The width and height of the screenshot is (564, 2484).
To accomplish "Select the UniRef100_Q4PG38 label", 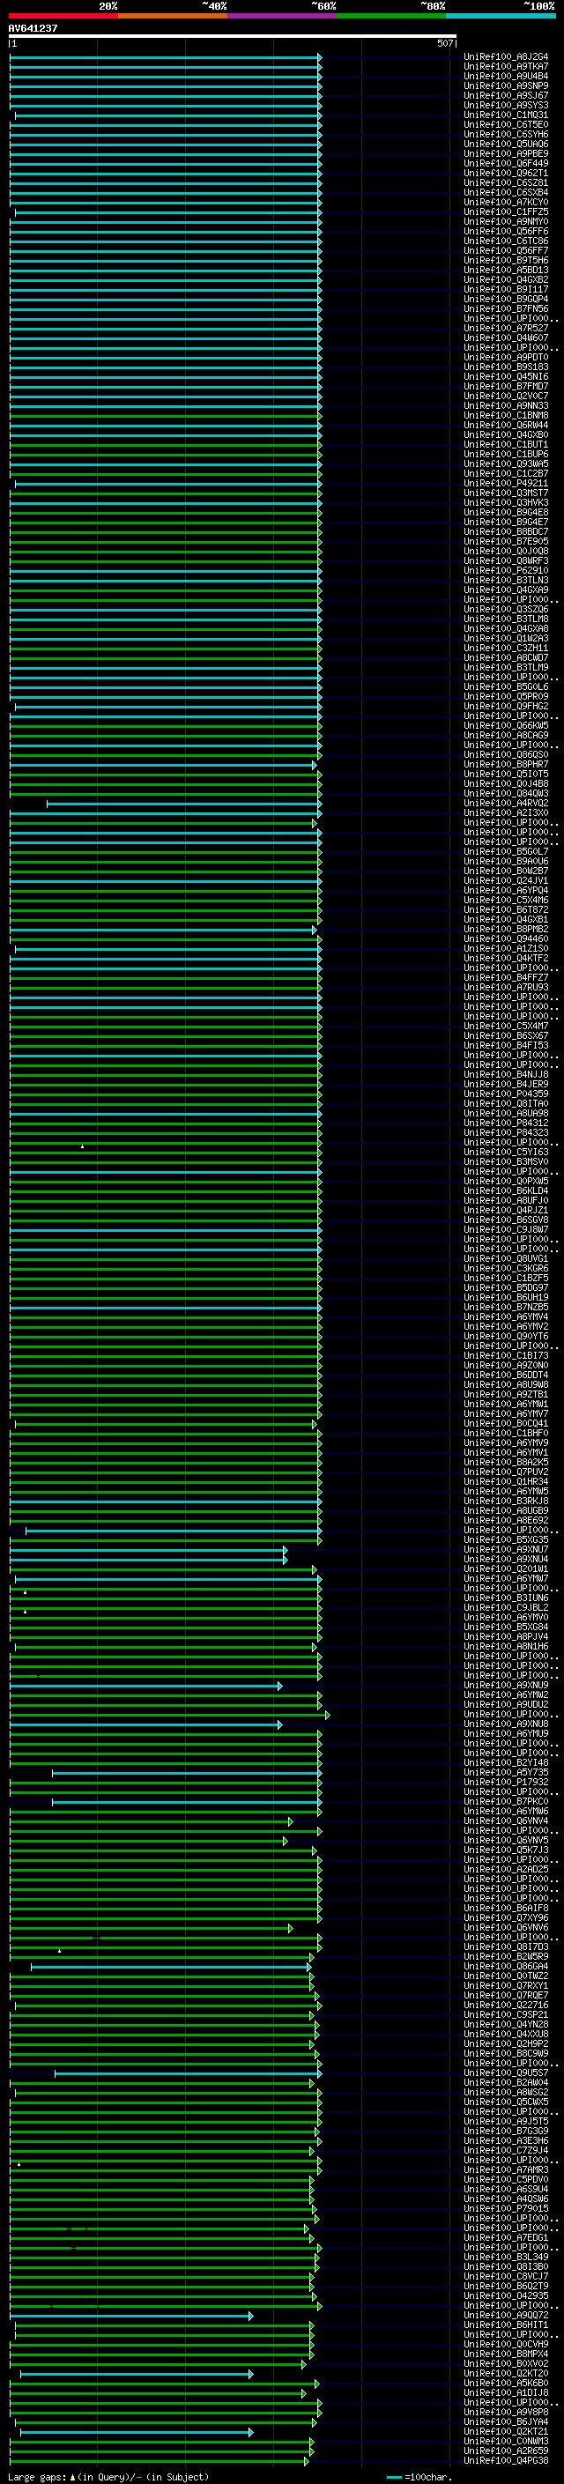I will tap(506, 2460).
